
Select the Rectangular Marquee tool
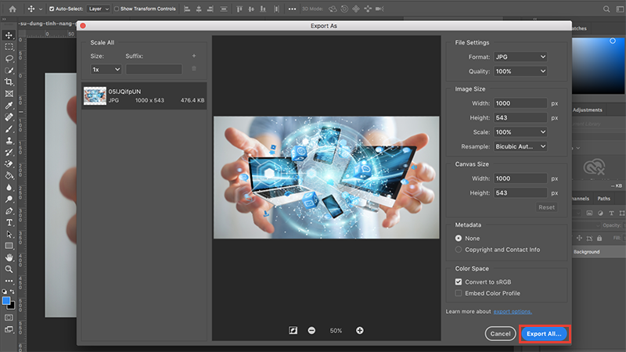tap(9, 47)
